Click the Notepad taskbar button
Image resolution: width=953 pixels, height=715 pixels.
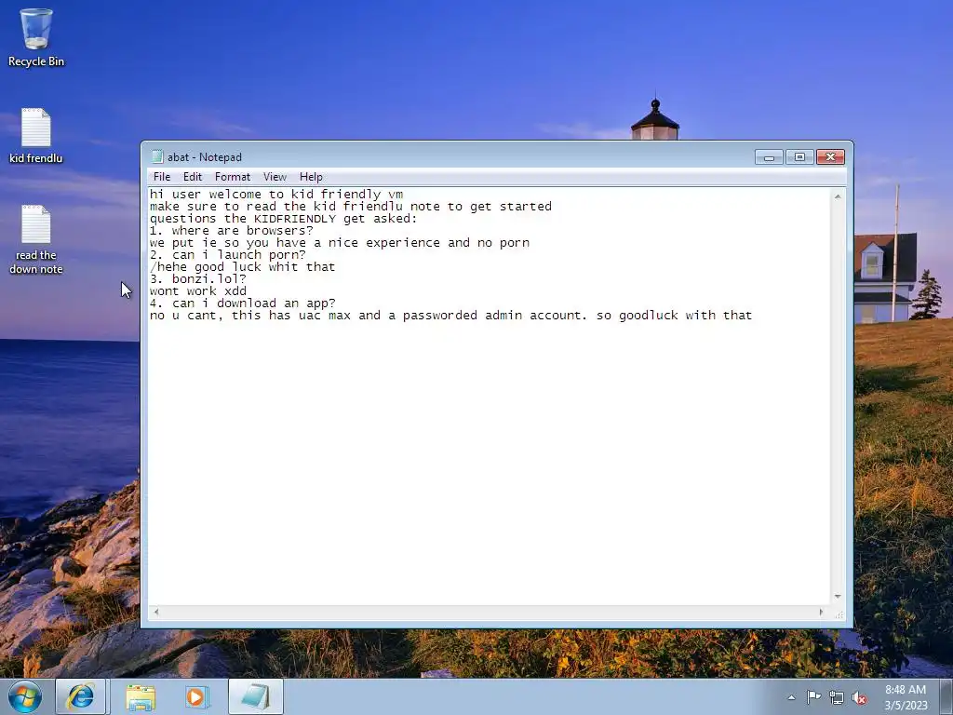[256, 696]
